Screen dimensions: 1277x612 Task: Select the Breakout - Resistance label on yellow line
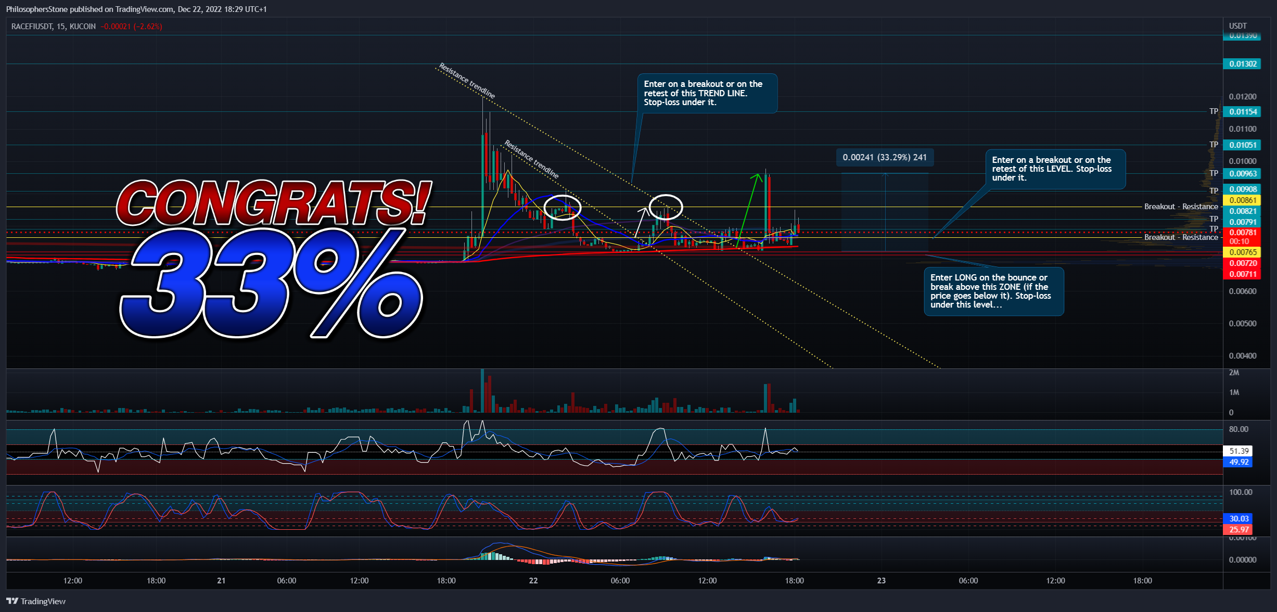[x=1181, y=237]
